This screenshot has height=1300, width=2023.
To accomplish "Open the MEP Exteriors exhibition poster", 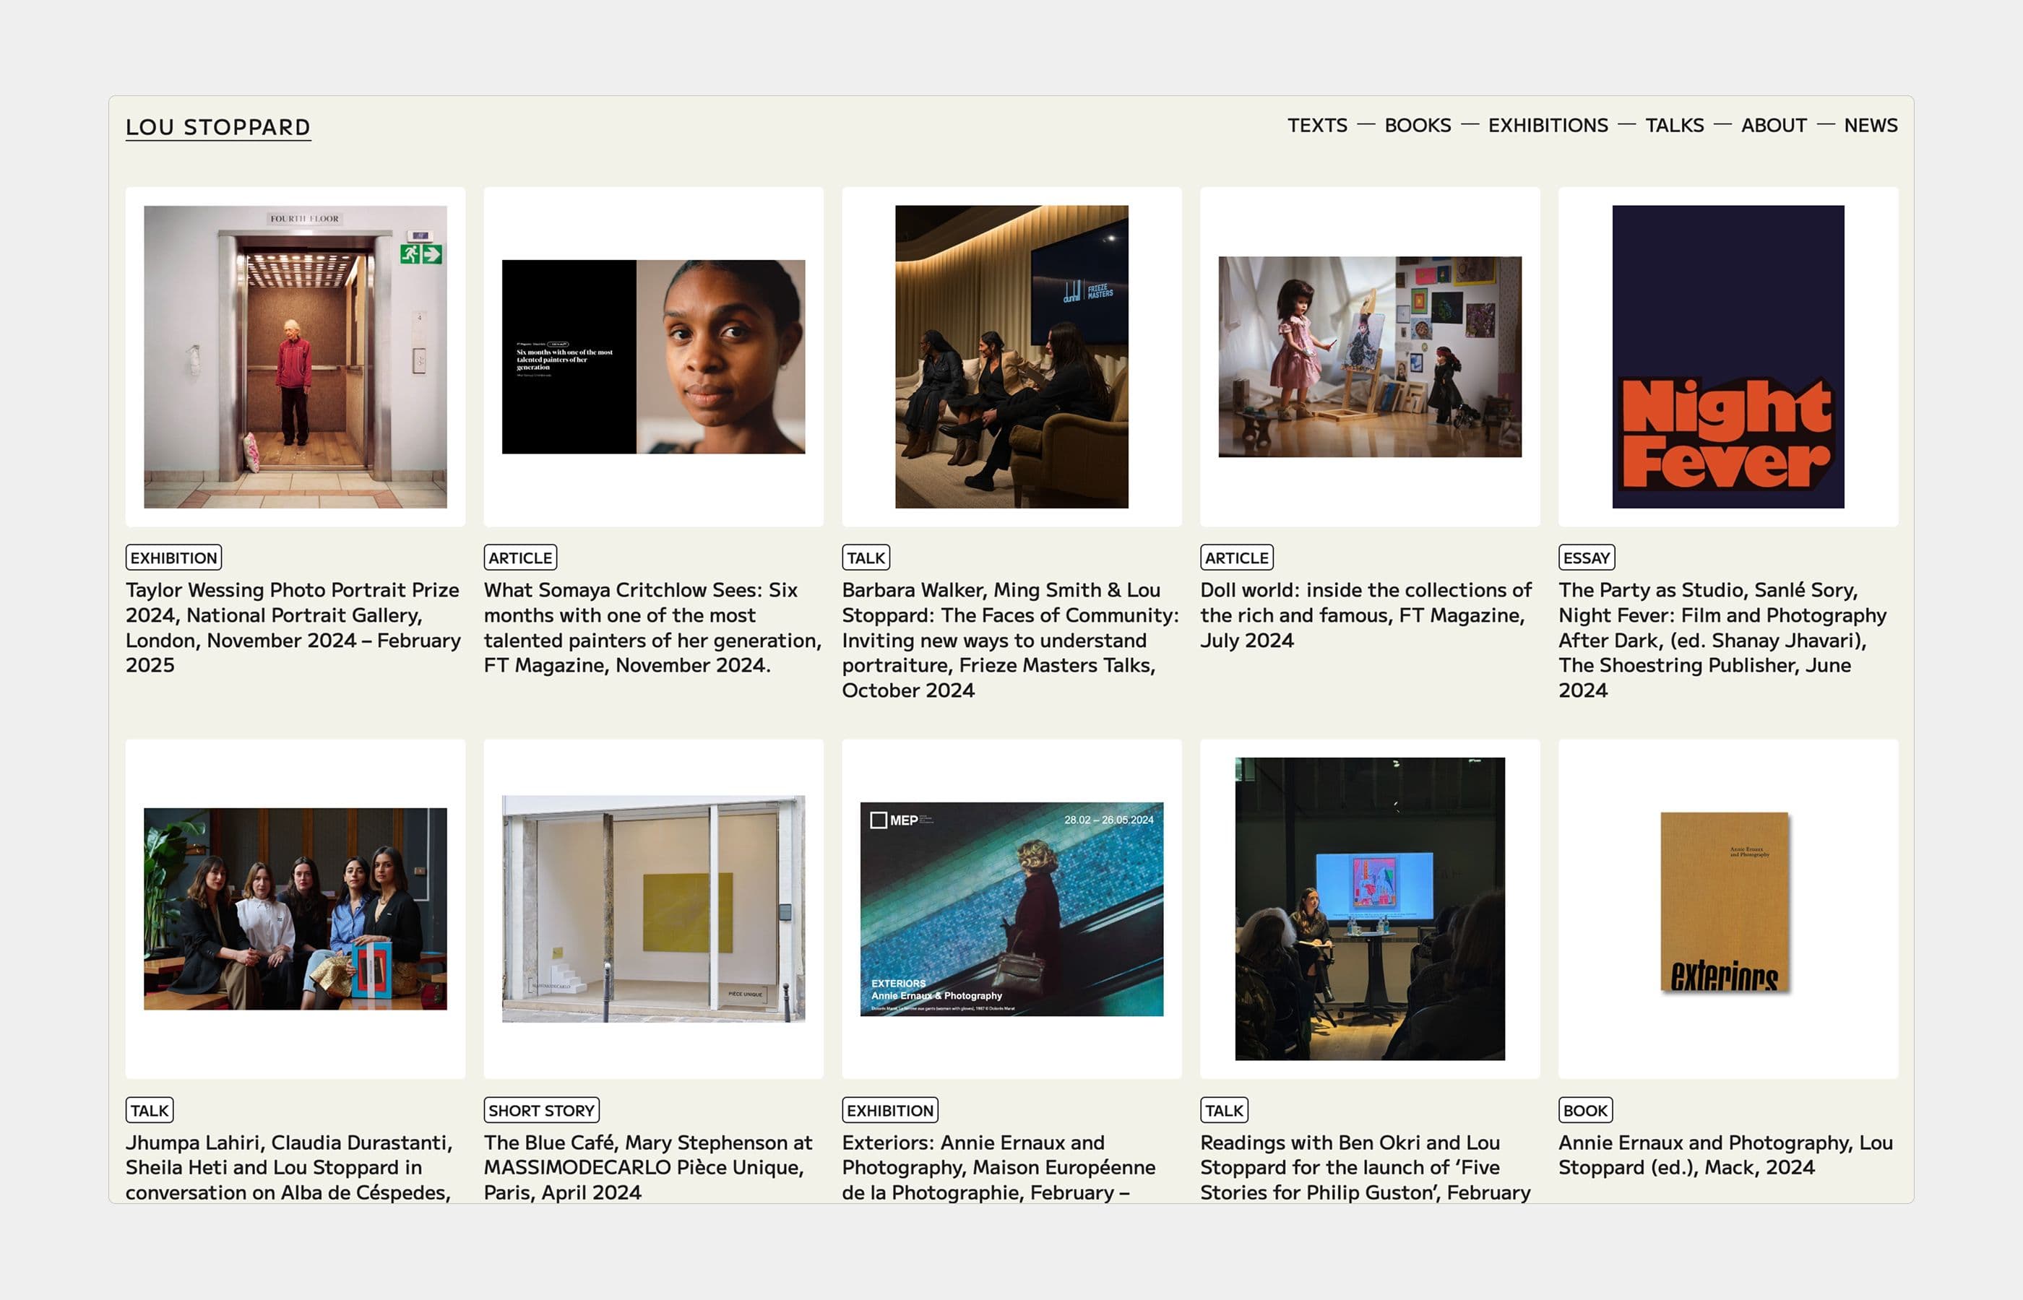I will (1011, 909).
